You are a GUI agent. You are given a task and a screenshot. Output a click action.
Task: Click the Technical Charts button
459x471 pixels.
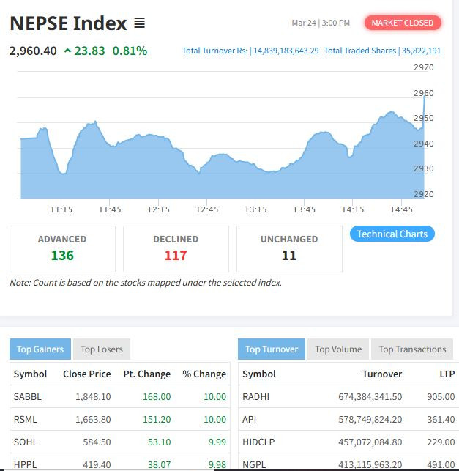[x=392, y=234]
